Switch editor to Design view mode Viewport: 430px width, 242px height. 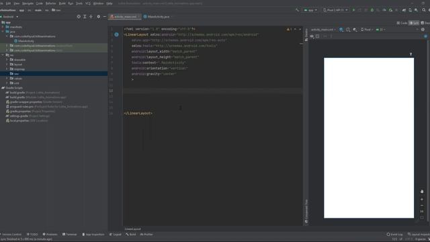425,23
